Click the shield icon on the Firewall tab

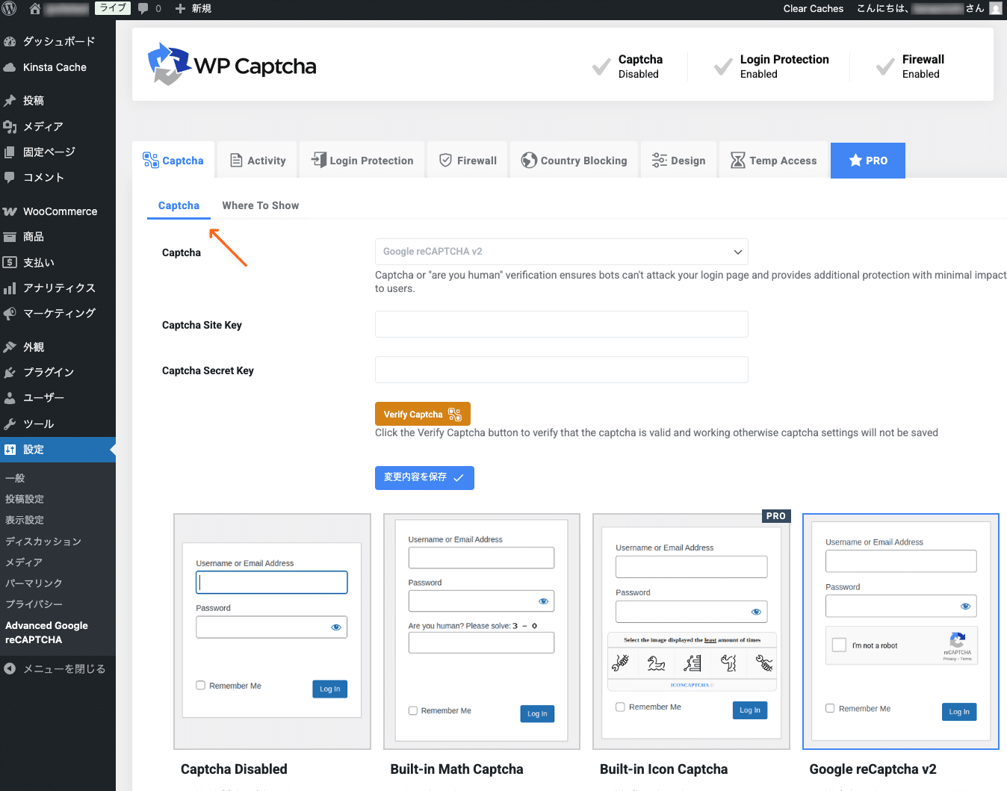tap(446, 160)
